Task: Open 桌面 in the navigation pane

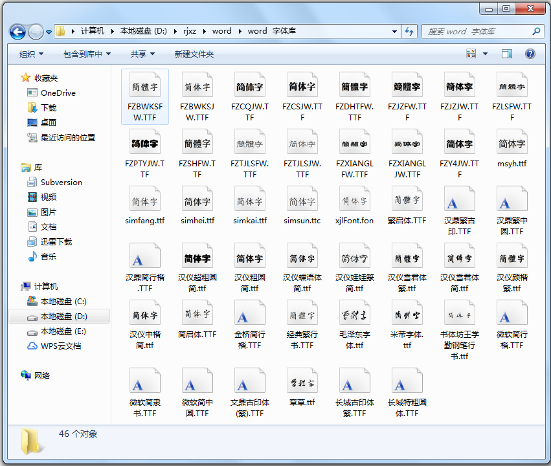Action: [x=49, y=122]
